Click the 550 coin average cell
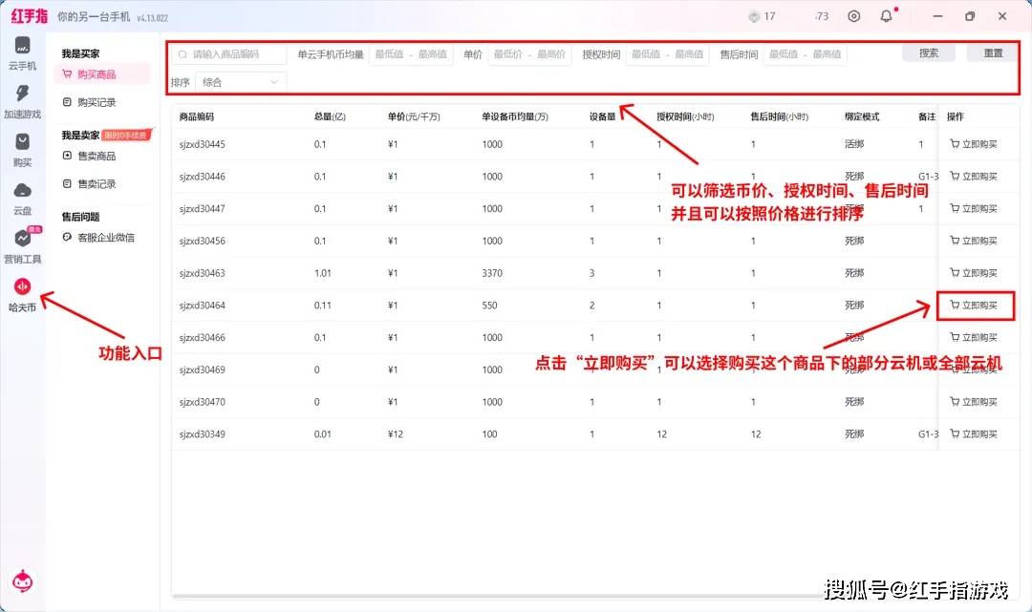 point(489,305)
